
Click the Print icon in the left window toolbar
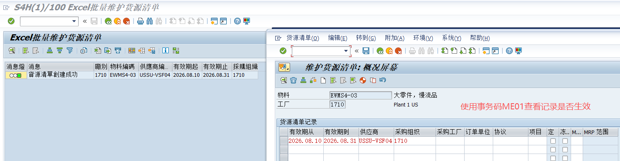140,21
